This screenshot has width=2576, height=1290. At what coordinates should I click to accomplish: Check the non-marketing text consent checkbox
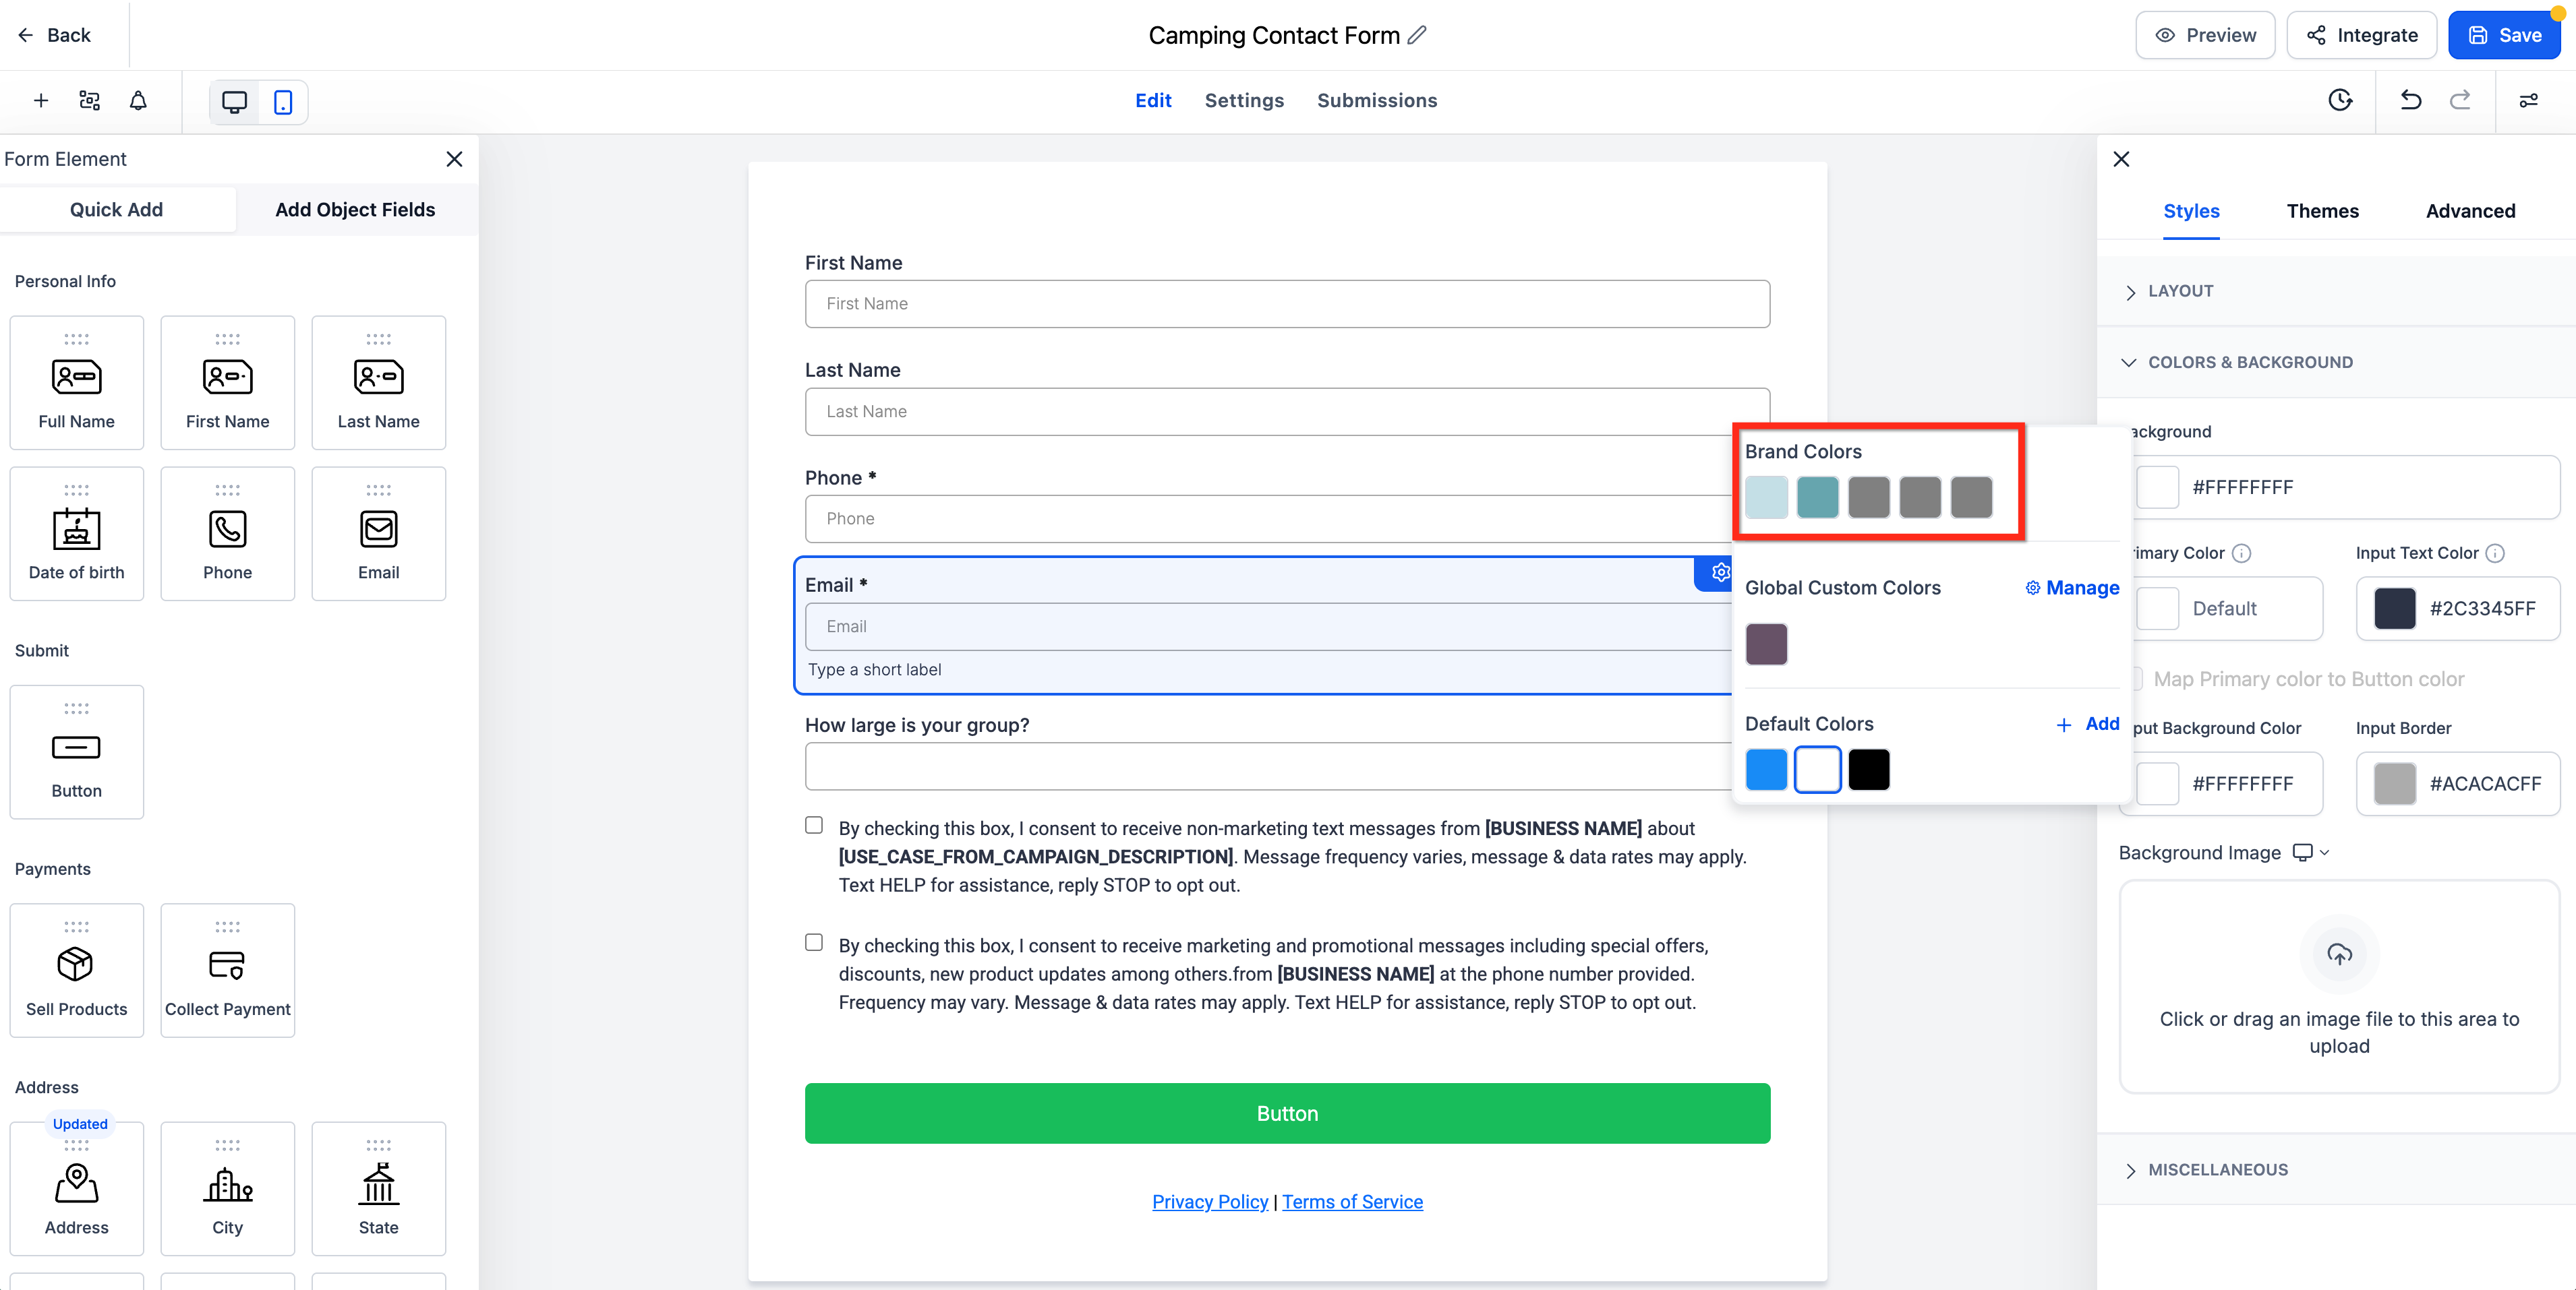click(x=814, y=826)
